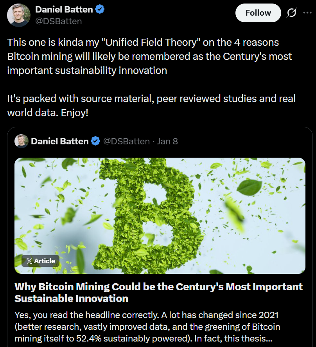Open the three-dot more options menu
The image size is (316, 347).
point(308,13)
